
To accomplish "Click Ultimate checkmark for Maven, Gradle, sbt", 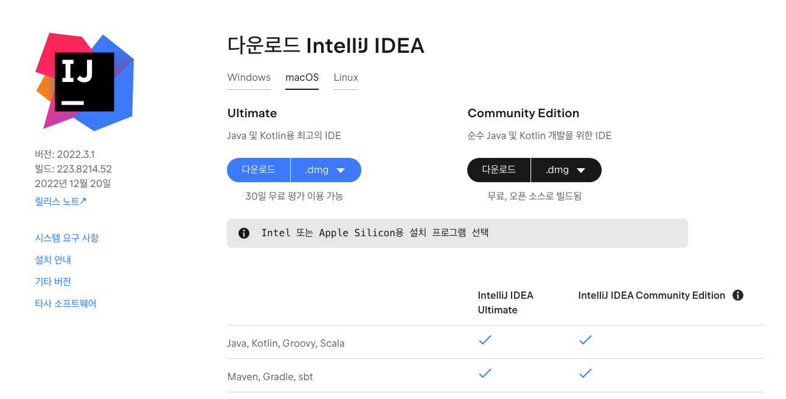I will click(485, 374).
